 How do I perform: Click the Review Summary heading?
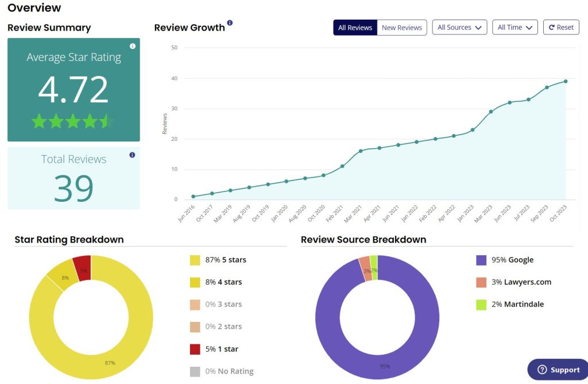pos(49,28)
